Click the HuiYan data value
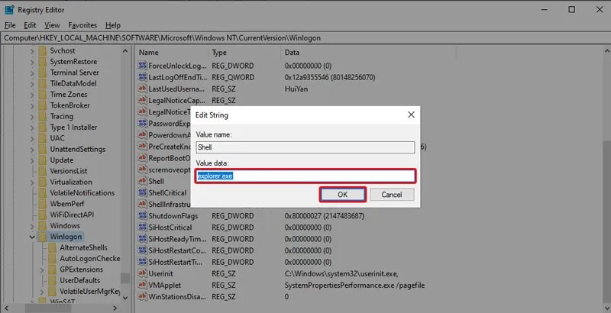This screenshot has width=611, height=313. coord(296,89)
